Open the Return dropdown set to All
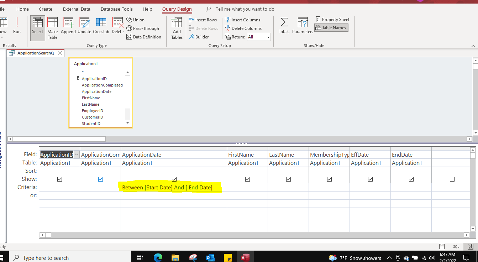 coord(268,37)
